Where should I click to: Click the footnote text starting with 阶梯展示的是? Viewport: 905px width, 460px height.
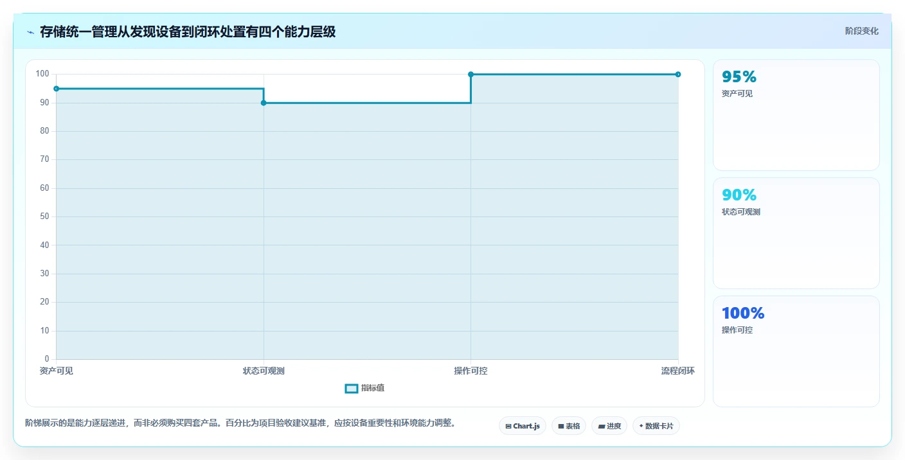pos(240,423)
